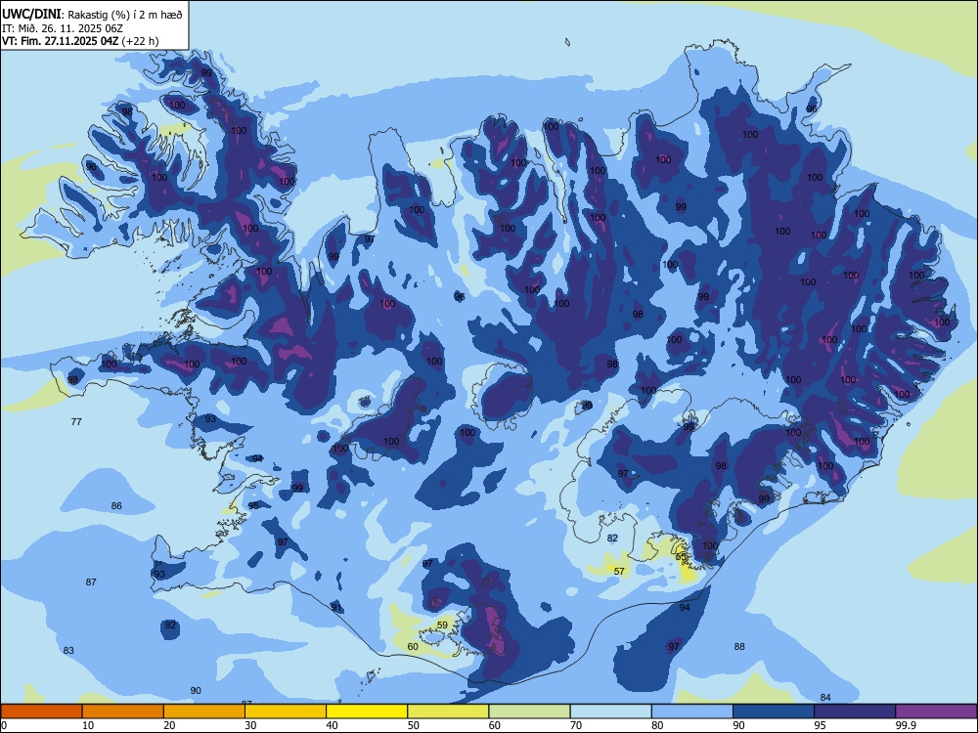This screenshot has width=978, height=733.
Task: Click the legend tick label 99.9
Action: (x=906, y=725)
